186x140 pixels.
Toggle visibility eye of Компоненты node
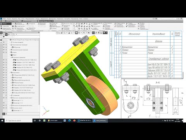[4, 73]
